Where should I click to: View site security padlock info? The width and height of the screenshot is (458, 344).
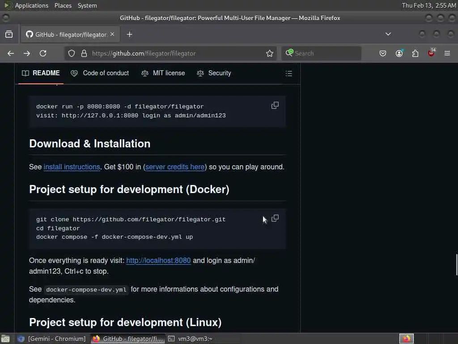[x=84, y=53]
